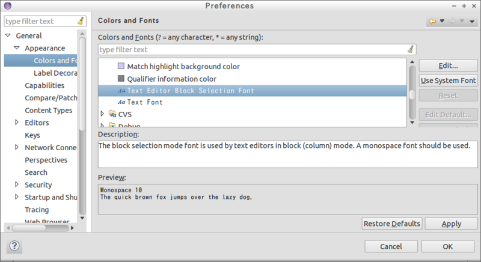Expand the CVS category
This screenshot has height=262, width=481.
coord(102,114)
